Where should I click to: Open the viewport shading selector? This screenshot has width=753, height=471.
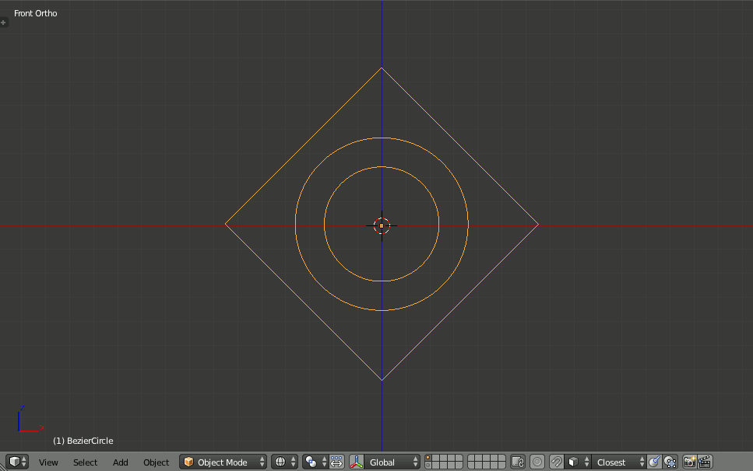click(284, 462)
